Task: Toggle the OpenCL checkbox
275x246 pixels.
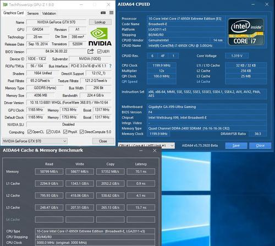Action: (x=29, y=132)
